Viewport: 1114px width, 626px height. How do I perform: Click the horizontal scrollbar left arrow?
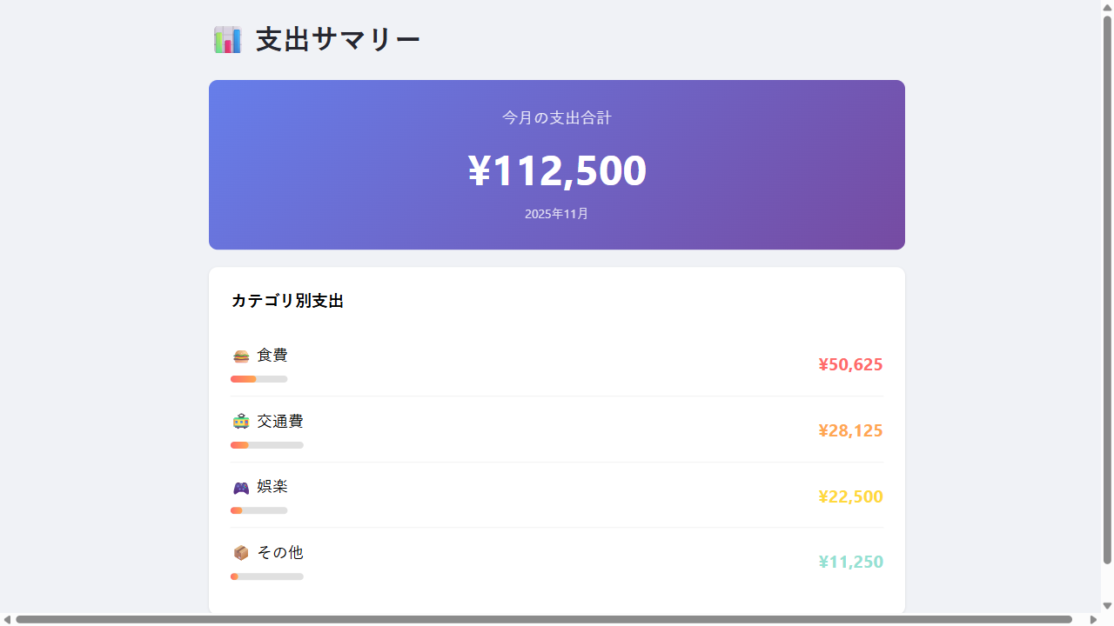(7, 619)
